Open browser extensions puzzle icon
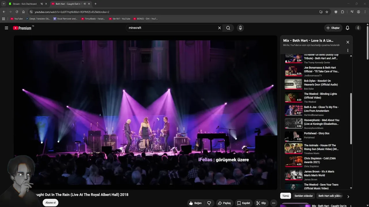 (x=342, y=12)
